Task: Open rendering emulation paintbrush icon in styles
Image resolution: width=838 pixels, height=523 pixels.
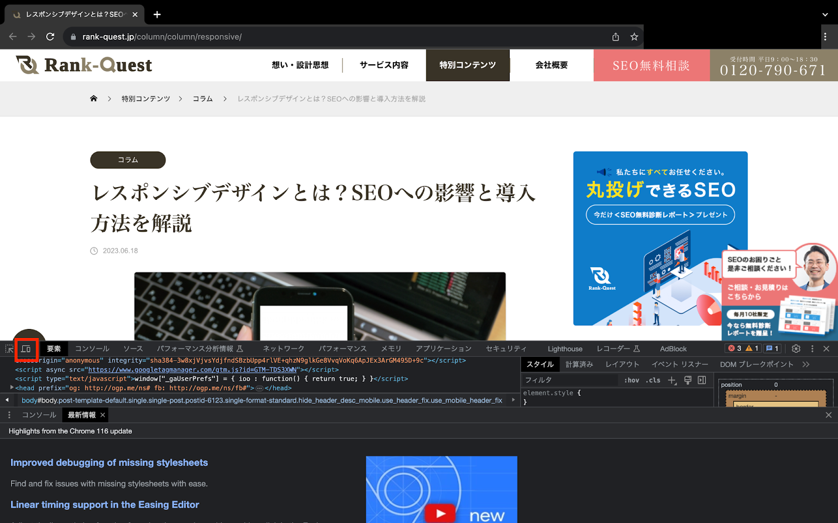Action: click(688, 380)
